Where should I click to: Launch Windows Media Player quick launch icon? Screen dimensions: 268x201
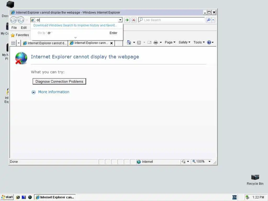click(x=30, y=197)
